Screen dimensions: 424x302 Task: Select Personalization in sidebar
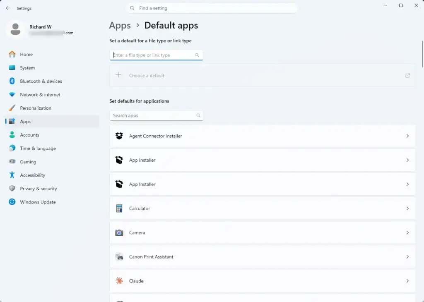click(x=53, y=108)
